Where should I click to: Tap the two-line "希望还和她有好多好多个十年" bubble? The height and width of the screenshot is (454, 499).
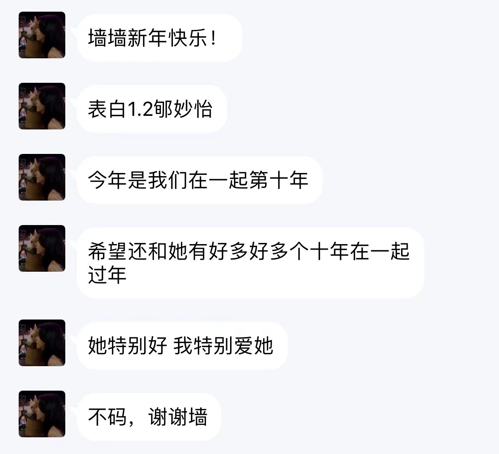[250, 263]
